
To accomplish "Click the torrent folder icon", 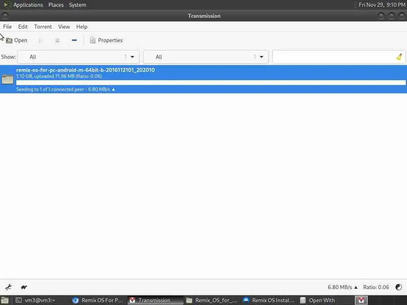I will [8, 79].
